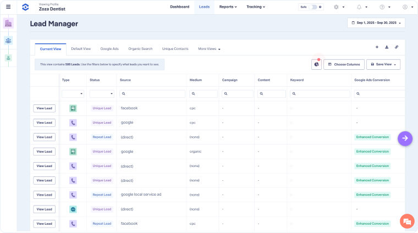Open the chat widget icon

(x=407, y=221)
